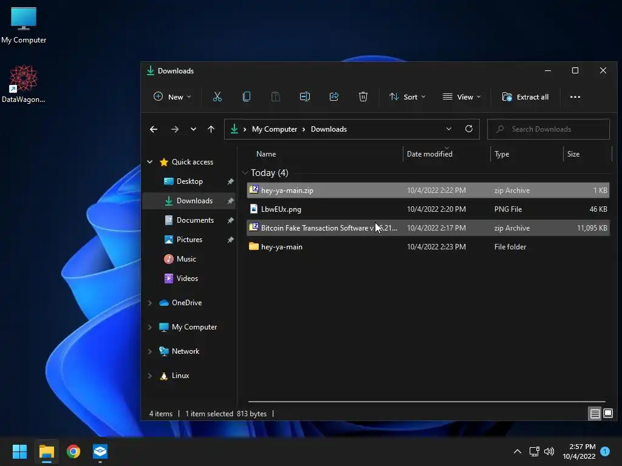
Task: Open DataWagon desktop shortcut
Action: (x=24, y=84)
